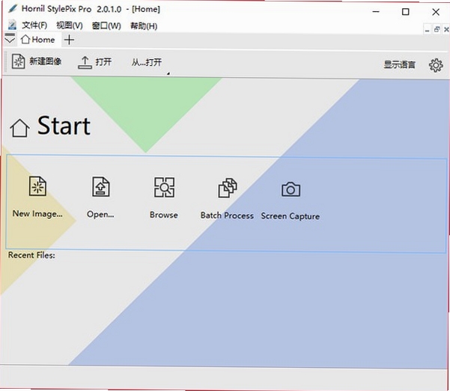Add a new tab with the plus icon
Viewport: 450px width, 391px height.
point(69,40)
